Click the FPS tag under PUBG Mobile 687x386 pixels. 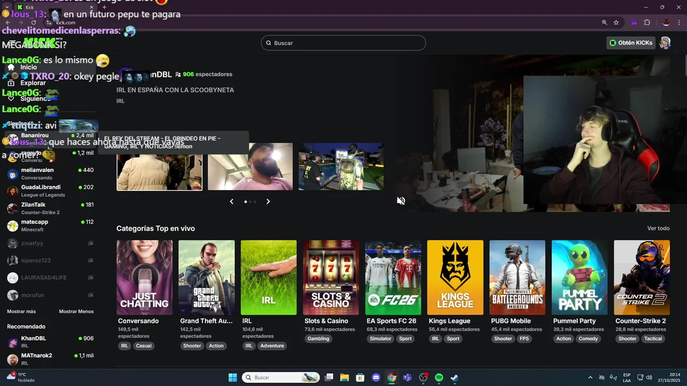(524, 339)
